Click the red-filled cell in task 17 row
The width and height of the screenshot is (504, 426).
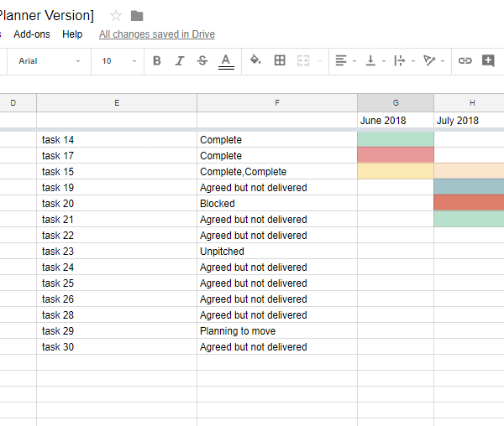(x=396, y=155)
